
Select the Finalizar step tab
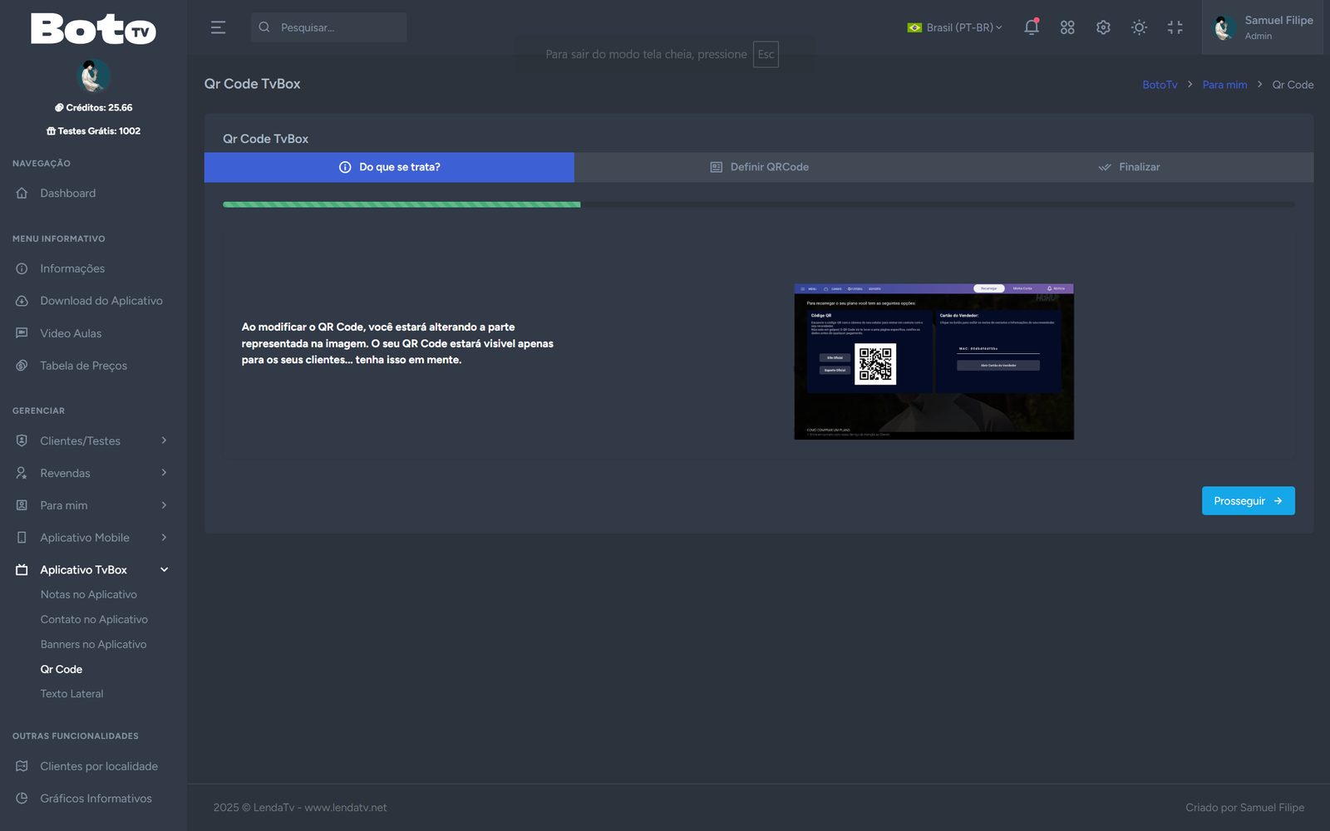(x=1129, y=167)
